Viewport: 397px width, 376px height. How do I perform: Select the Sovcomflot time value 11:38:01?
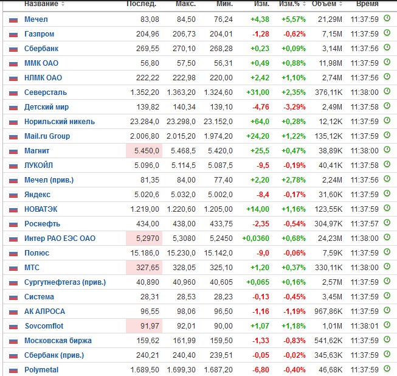click(365, 326)
